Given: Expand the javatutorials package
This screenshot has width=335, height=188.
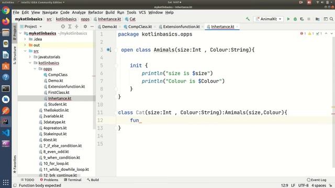Looking at the screenshot, I should point(30,57).
